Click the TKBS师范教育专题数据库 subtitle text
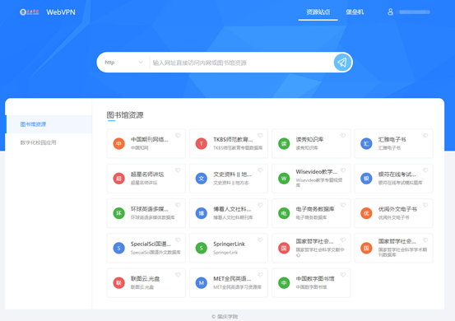Image resolution: width=455 pixels, height=321 pixels. [x=238, y=148]
